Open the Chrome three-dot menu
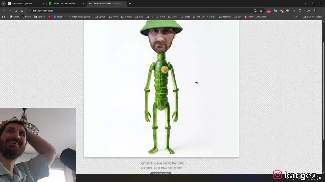This screenshot has height=182, width=325. coord(321,11)
